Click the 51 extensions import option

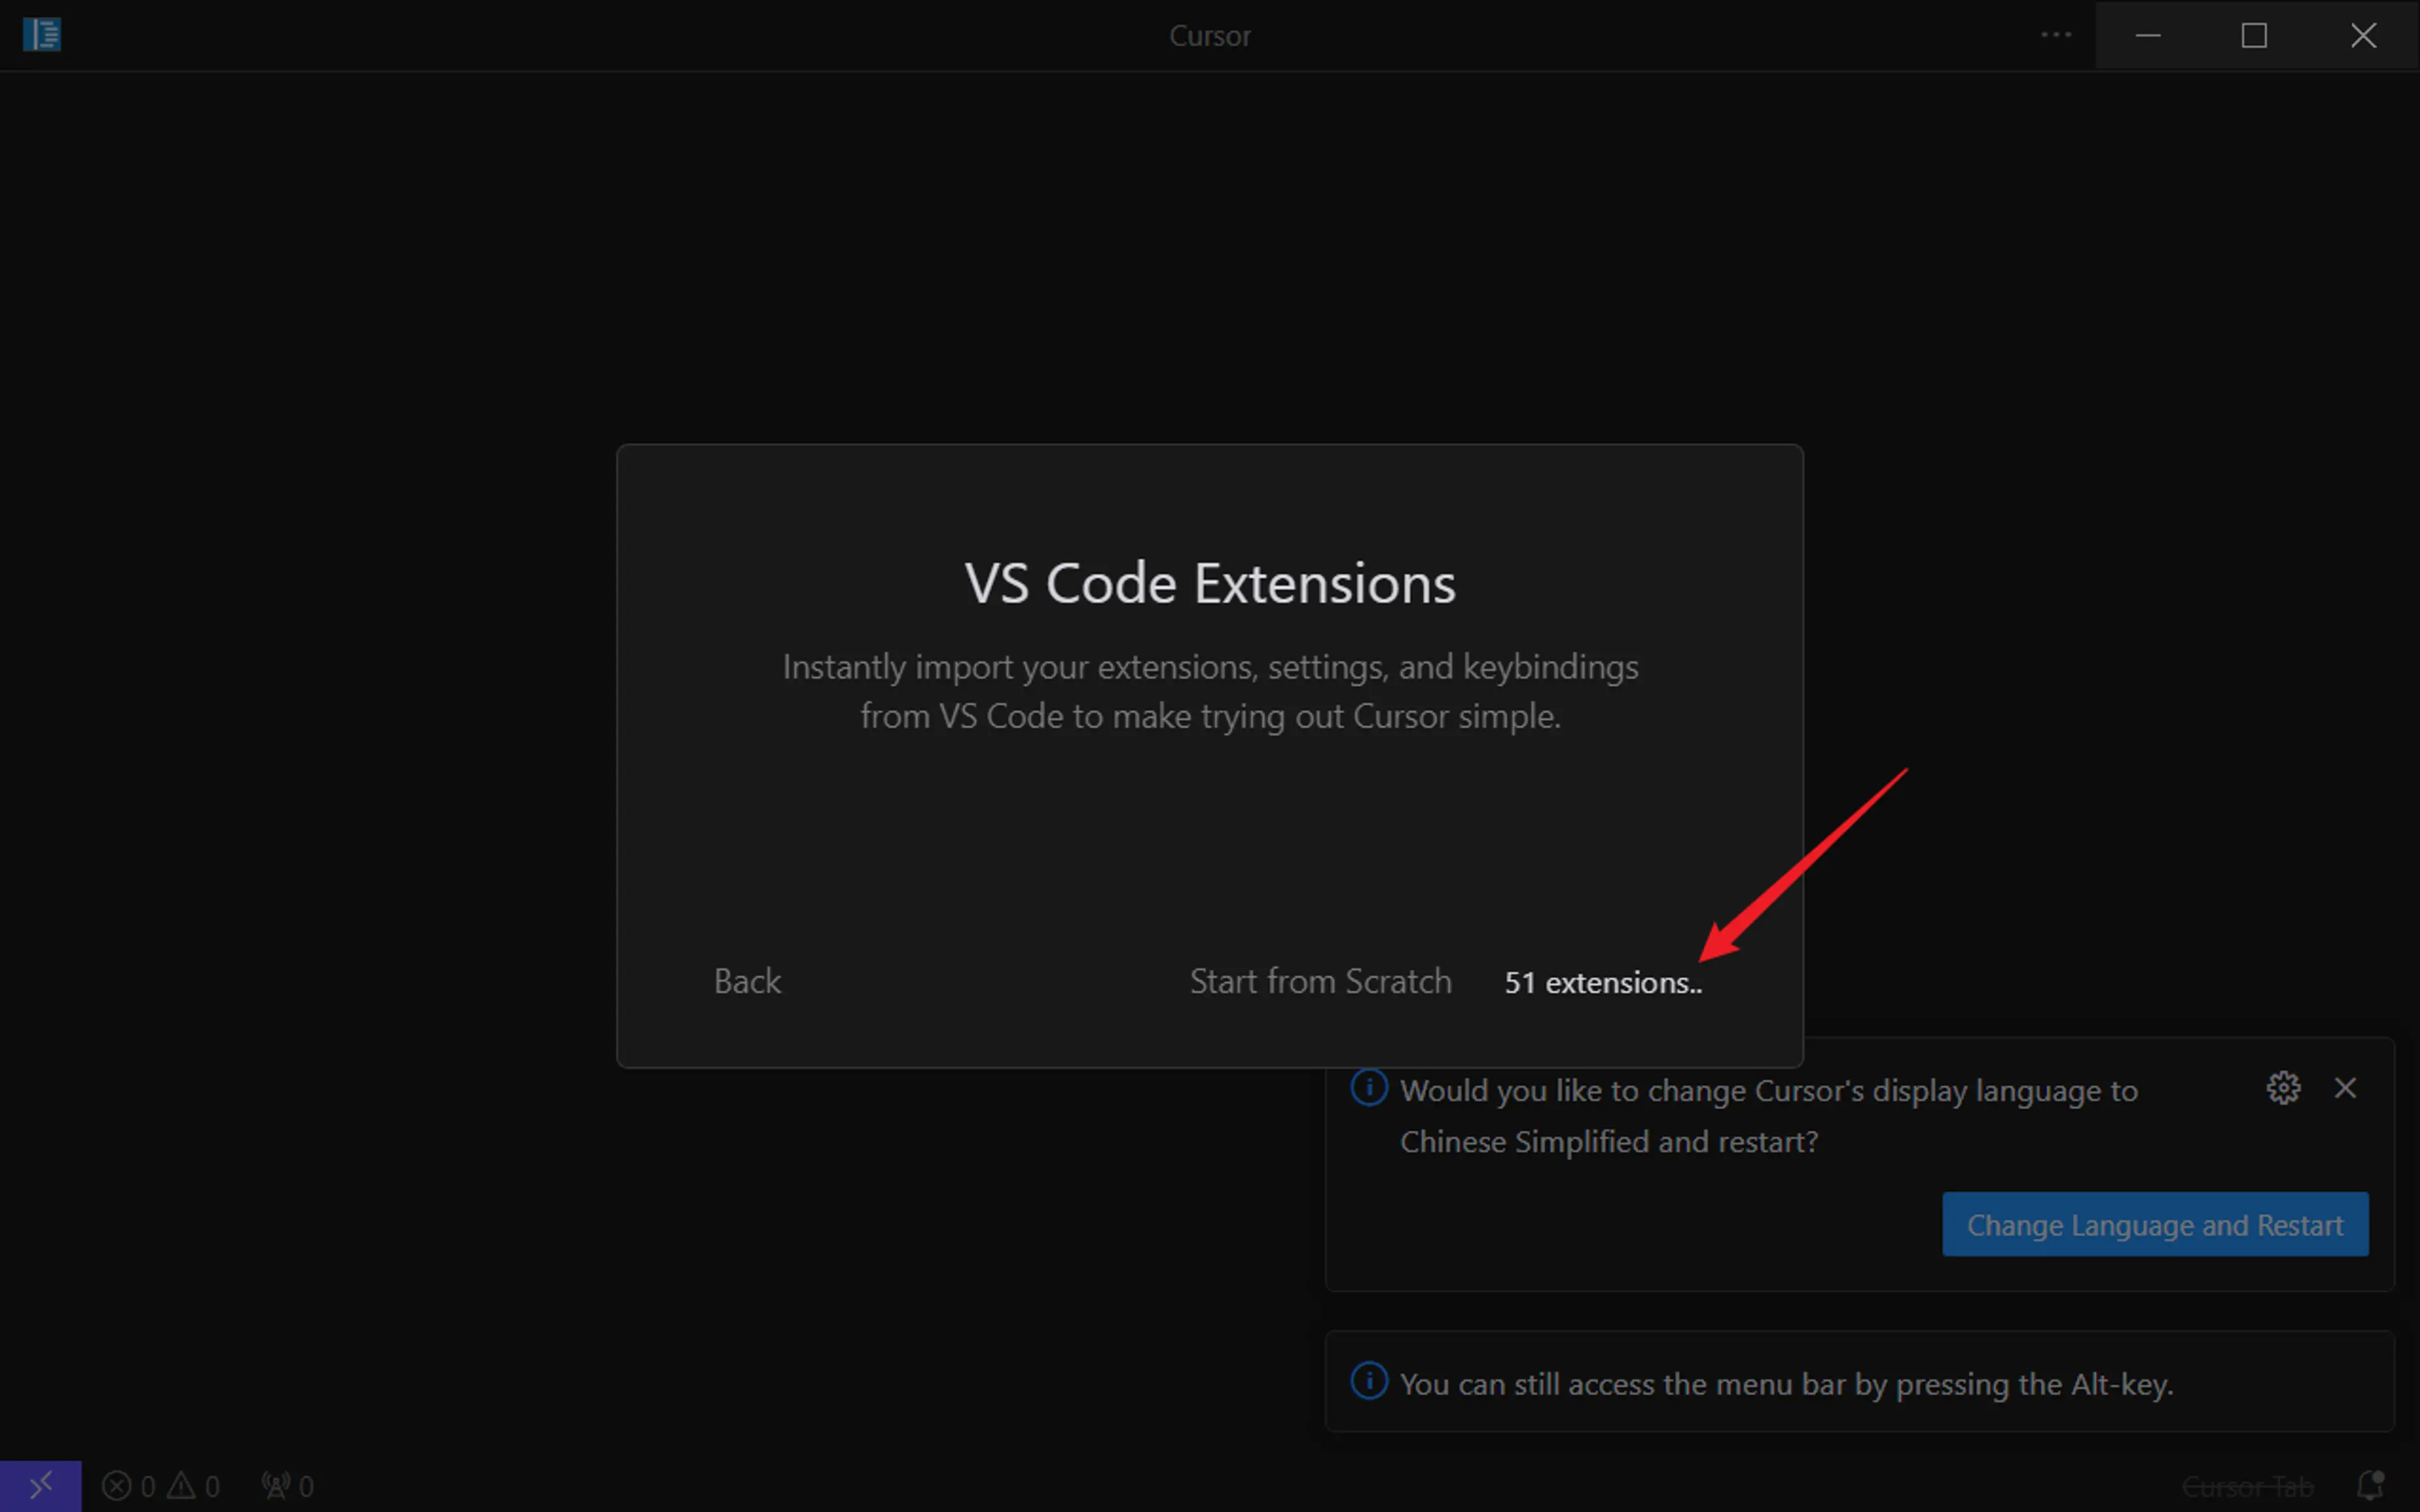[x=1602, y=983]
